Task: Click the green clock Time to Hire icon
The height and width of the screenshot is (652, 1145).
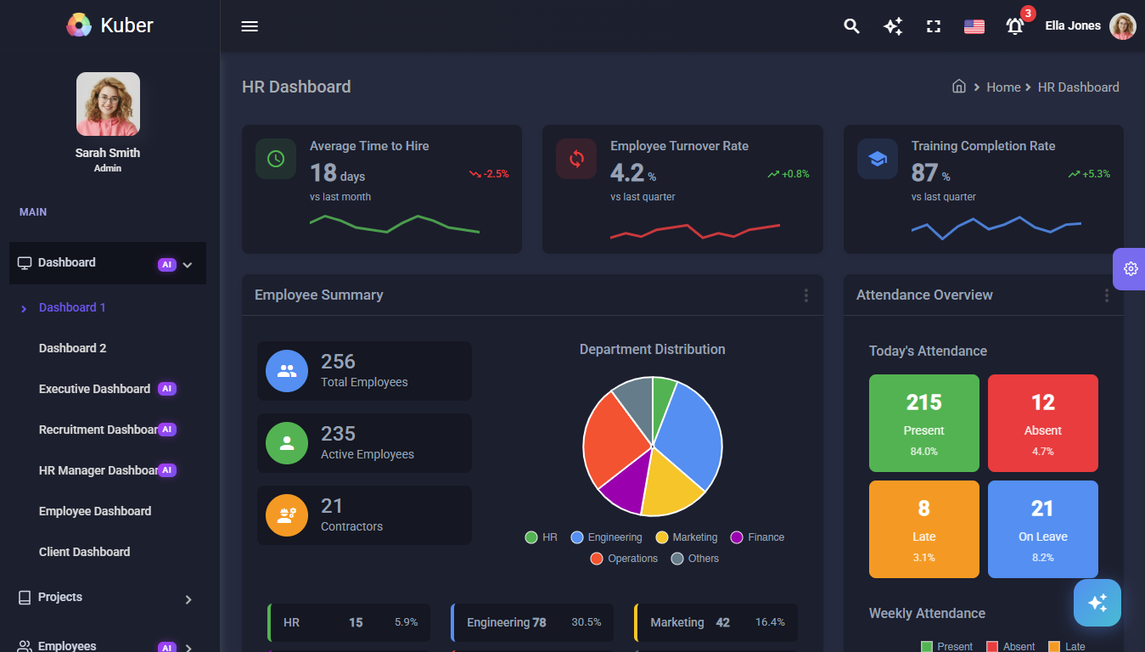Action: 276,159
